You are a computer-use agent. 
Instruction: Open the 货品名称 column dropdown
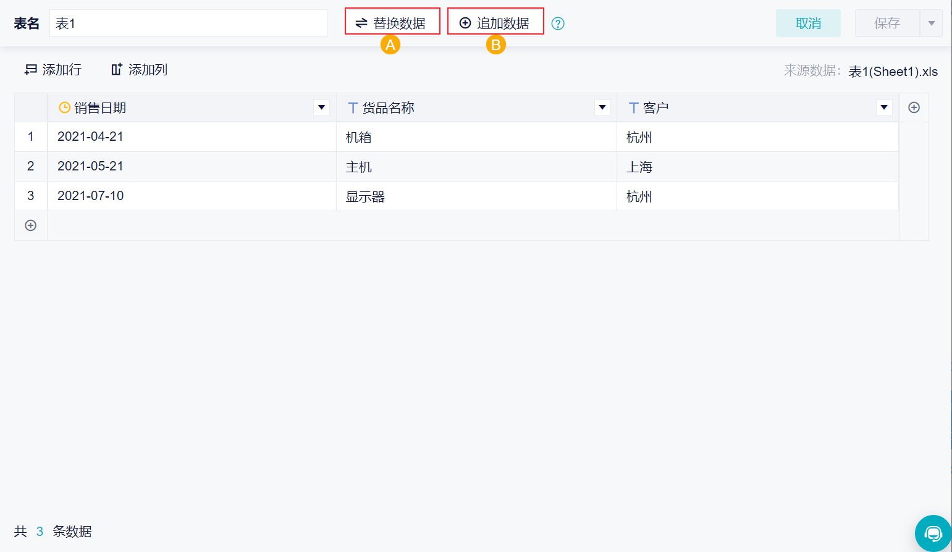[602, 107]
